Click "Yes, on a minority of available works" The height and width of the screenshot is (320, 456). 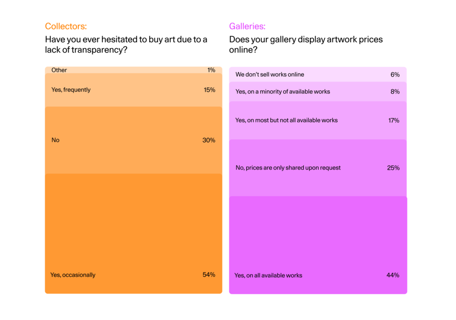coord(283,92)
